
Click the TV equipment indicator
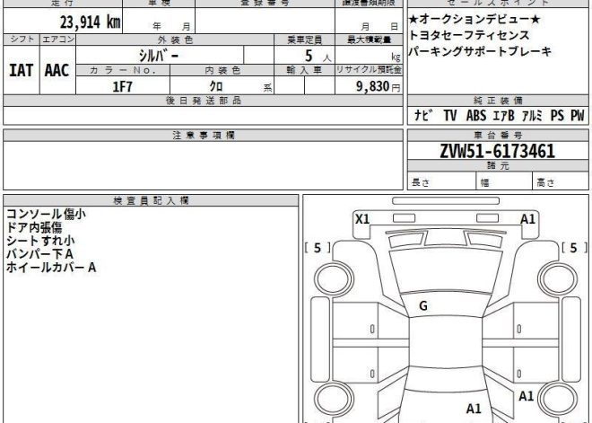(x=449, y=115)
